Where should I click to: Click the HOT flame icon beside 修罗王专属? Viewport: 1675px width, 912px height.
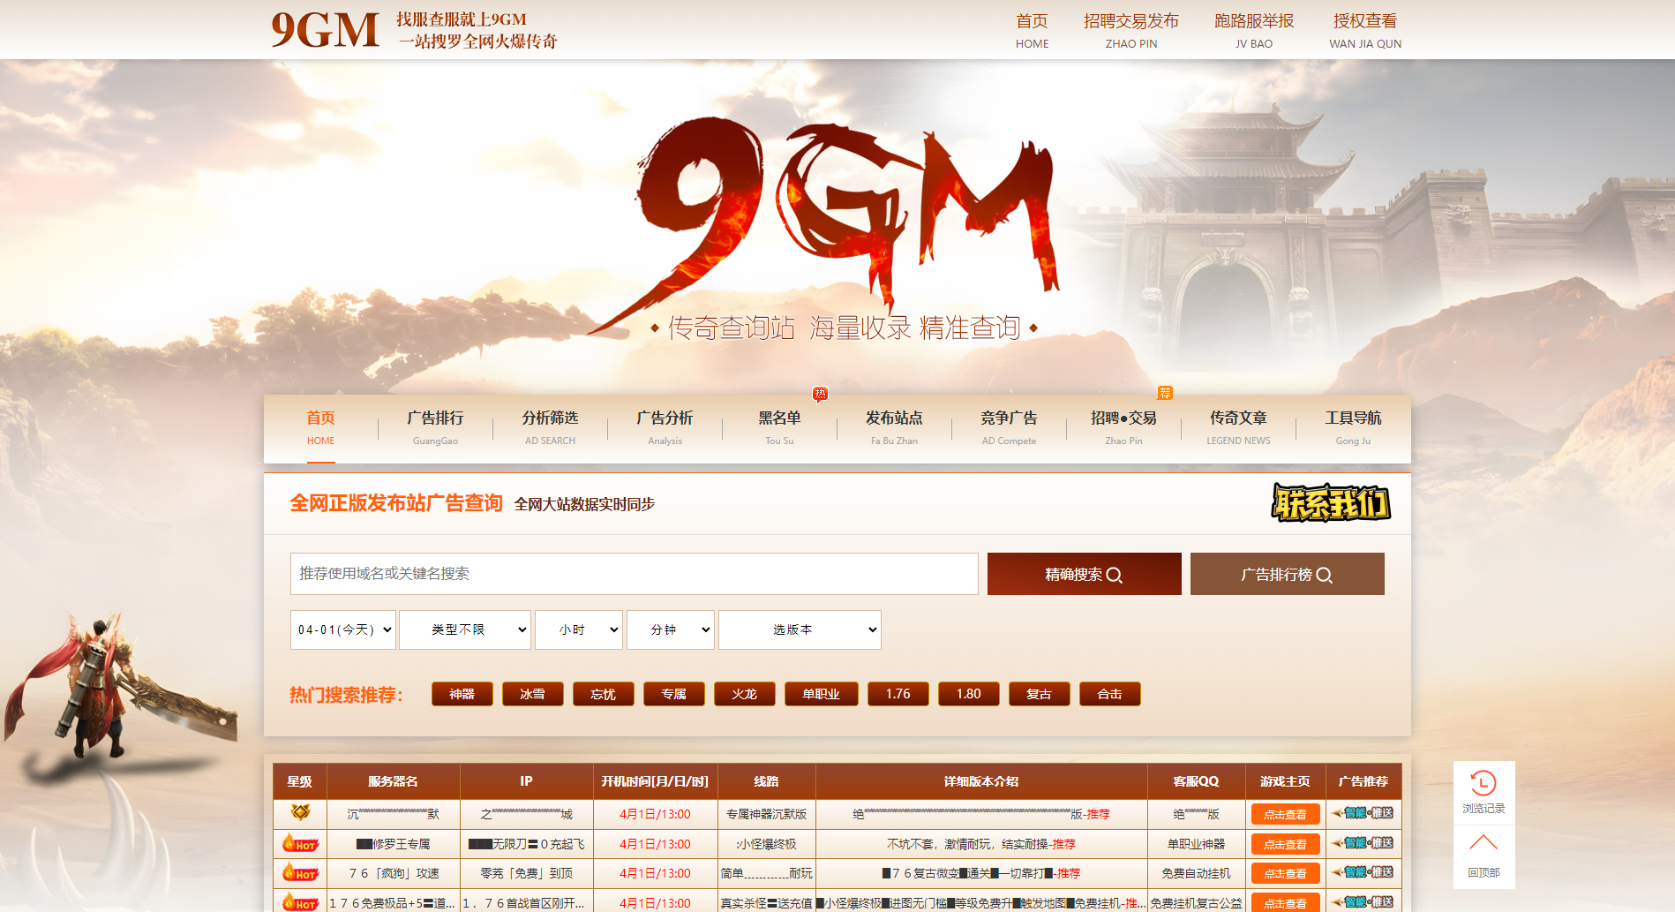[301, 844]
